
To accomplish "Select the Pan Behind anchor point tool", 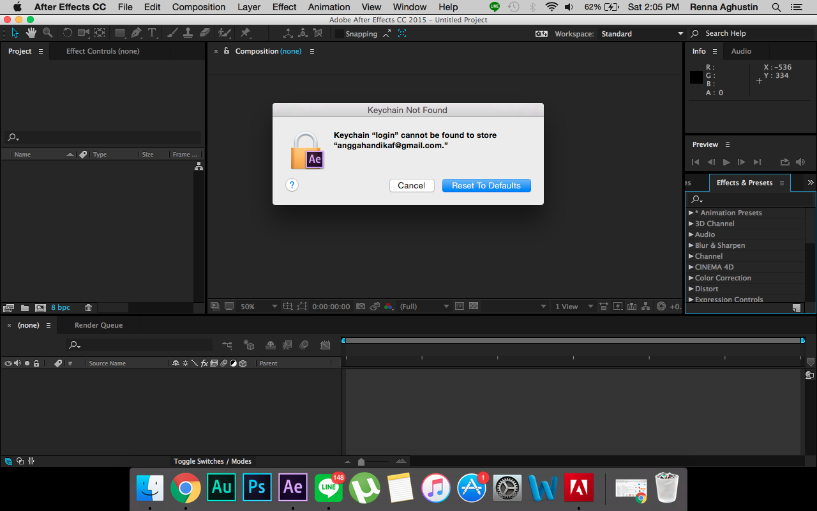I will click(100, 33).
